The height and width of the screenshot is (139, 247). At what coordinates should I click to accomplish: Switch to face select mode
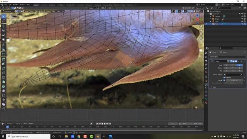click(22, 11)
